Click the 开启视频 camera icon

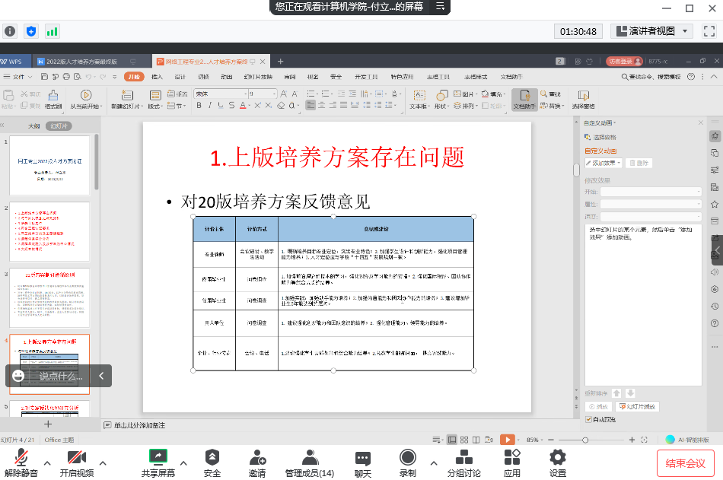pos(76,458)
